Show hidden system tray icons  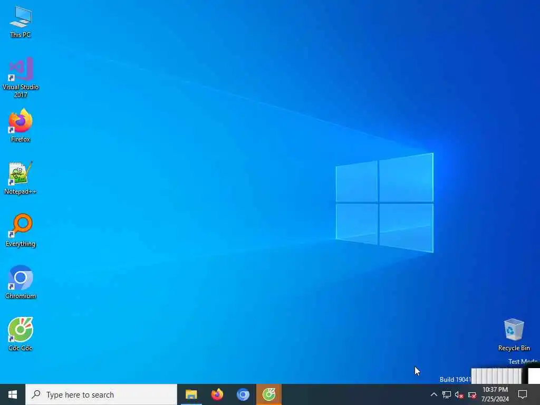[x=434, y=394]
